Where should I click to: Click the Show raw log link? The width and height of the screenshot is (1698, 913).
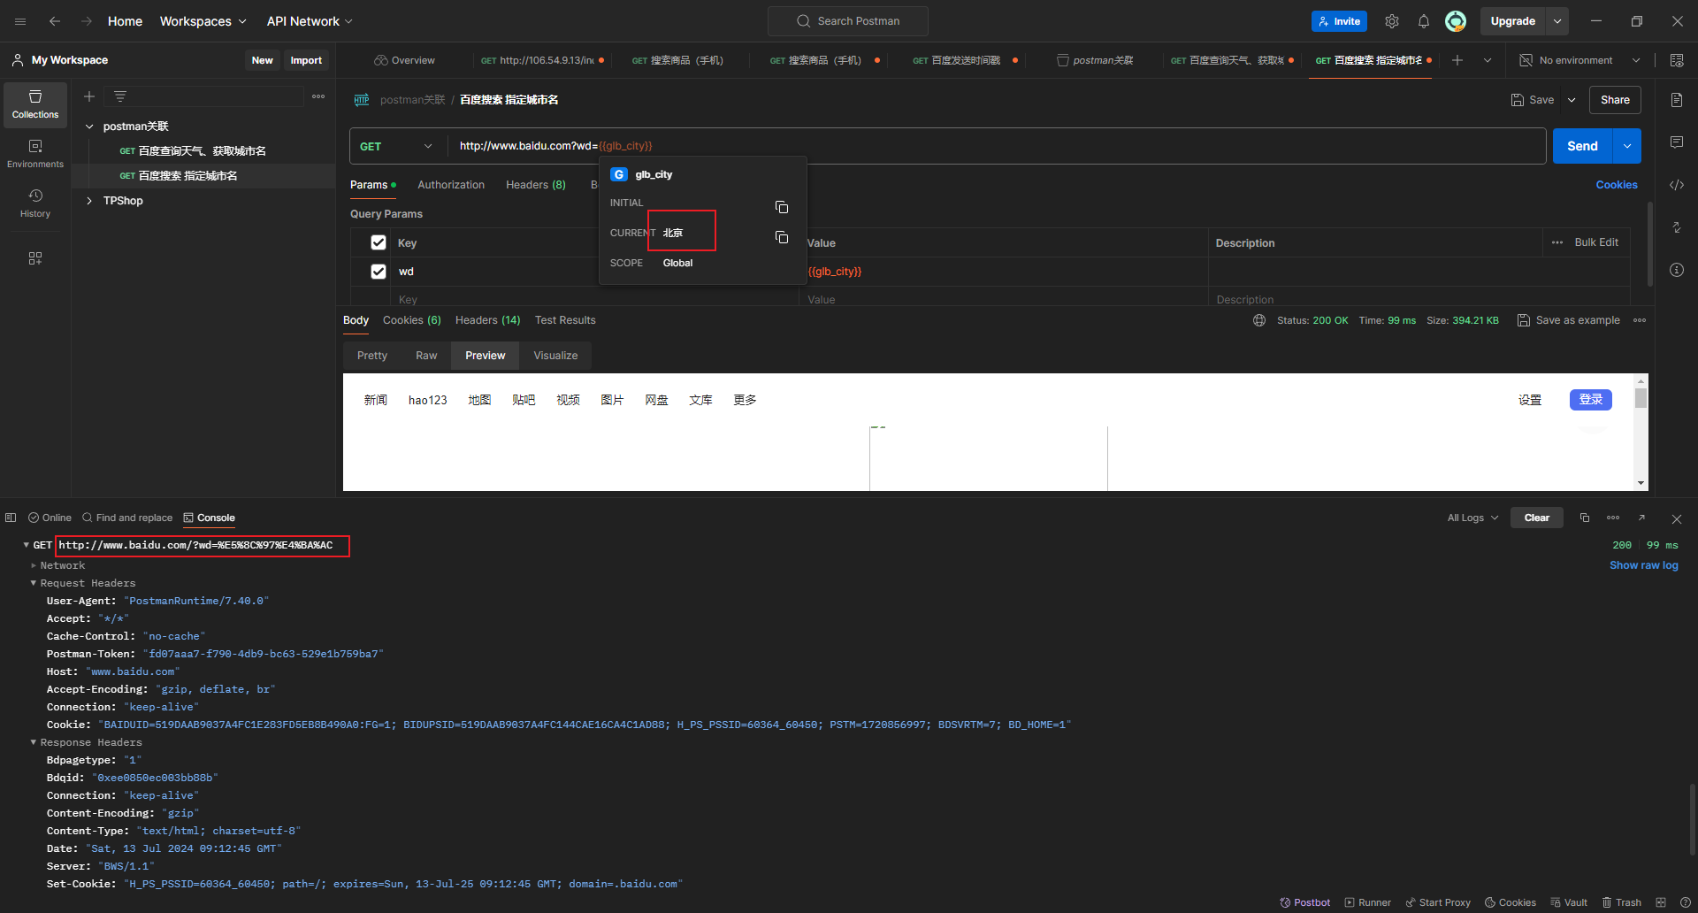click(1643, 565)
